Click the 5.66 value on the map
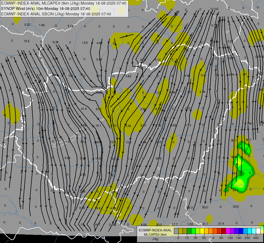264x243 pixels. pos(99,59)
